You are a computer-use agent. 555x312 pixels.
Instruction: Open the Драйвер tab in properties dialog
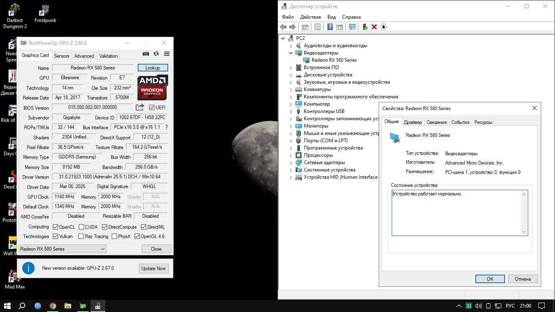pos(413,122)
